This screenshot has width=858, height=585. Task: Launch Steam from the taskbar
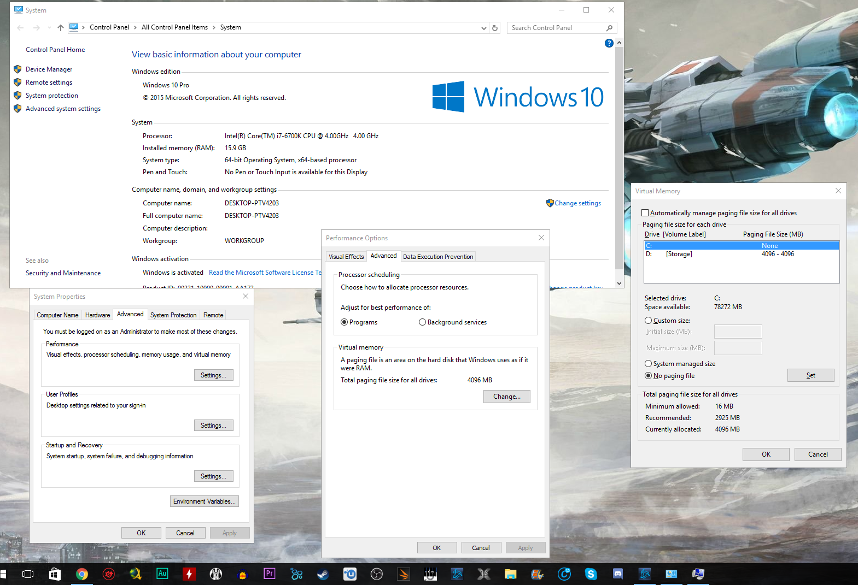(x=323, y=574)
